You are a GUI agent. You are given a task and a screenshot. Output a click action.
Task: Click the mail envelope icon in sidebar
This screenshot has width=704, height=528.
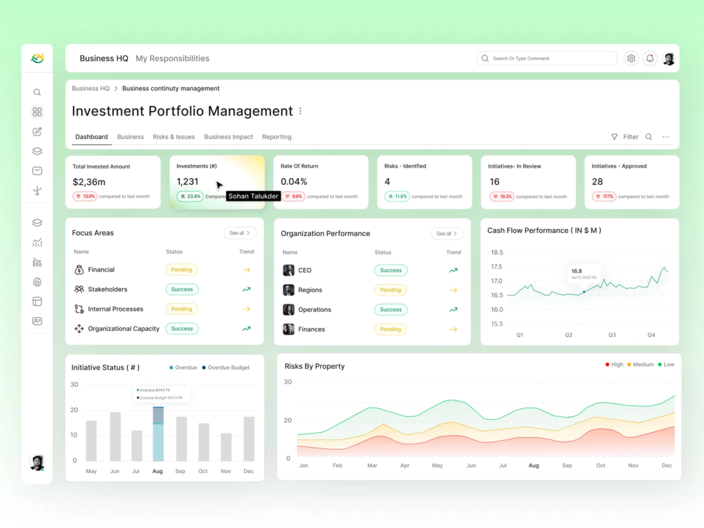[x=37, y=171]
